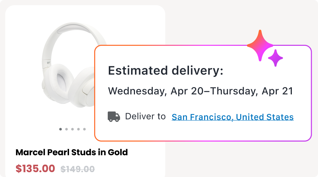Select the first carousel dot
This screenshot has height=177, width=318.
[x=61, y=129]
